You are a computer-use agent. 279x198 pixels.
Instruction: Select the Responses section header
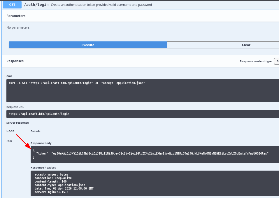click(x=15, y=61)
